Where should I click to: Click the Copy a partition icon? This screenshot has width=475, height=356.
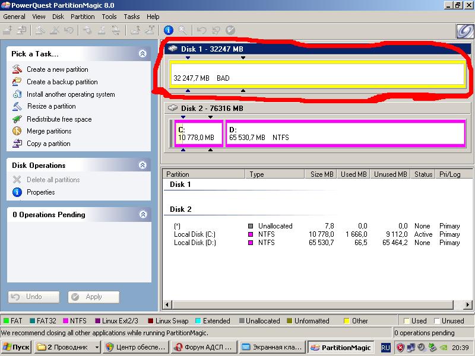coord(17,144)
